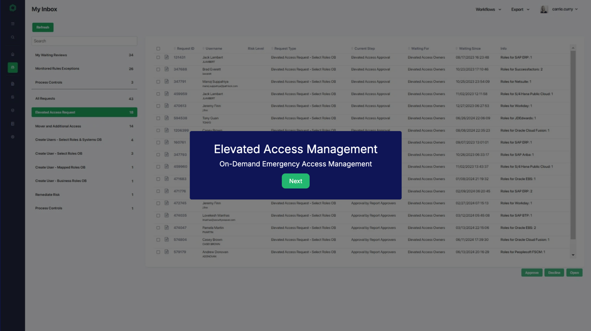Check the box for request 347791
This screenshot has height=331, width=591.
pos(158,82)
